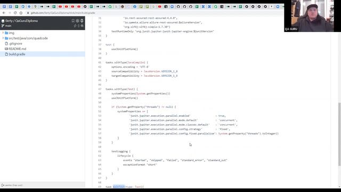Click the 'exceptionFormat "short"' code line
This screenshot has width=341, height=192.
pyautogui.click(x=140, y=165)
